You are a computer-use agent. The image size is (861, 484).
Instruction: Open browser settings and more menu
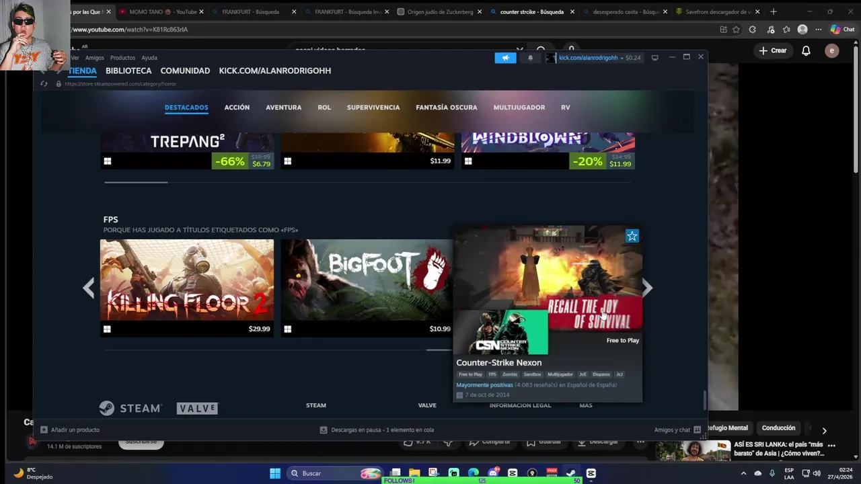[x=818, y=30]
